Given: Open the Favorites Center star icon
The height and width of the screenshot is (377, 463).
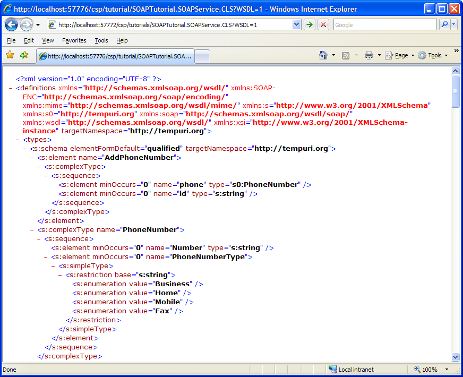Looking at the screenshot, I should click(10, 55).
